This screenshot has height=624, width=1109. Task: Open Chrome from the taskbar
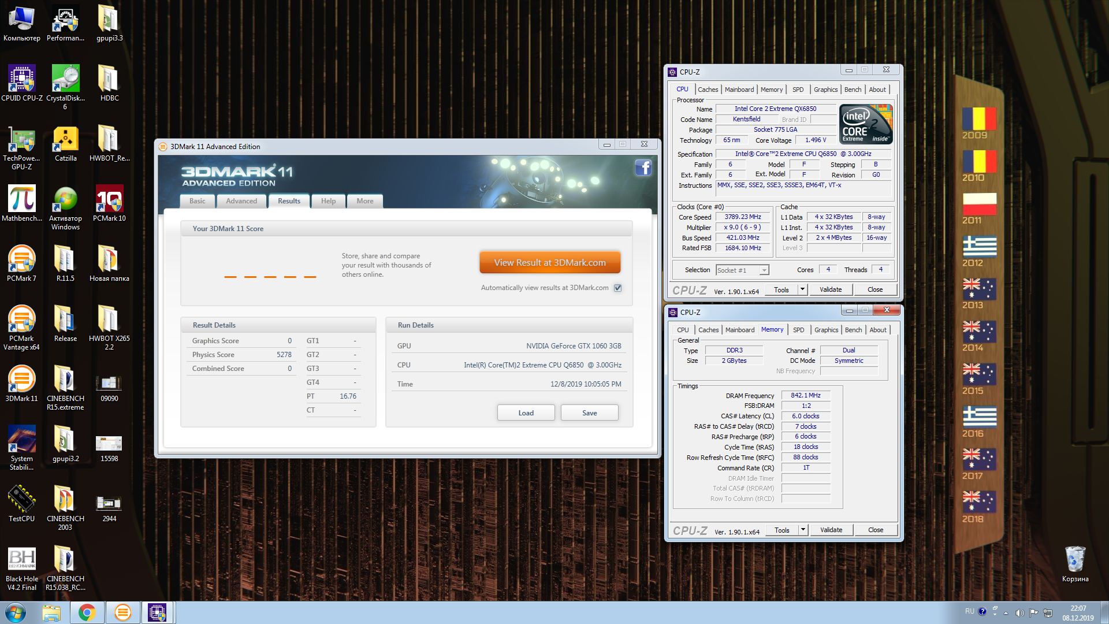[87, 612]
